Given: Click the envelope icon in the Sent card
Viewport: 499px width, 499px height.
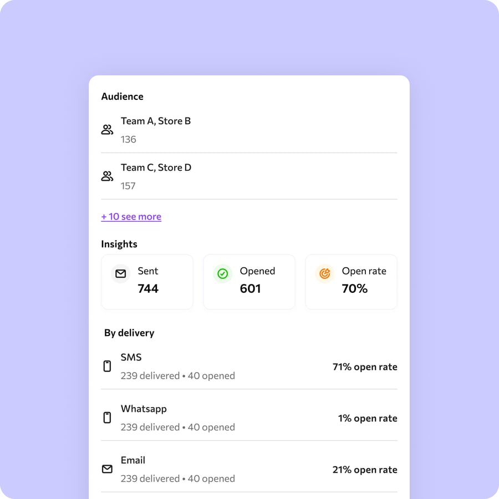Looking at the screenshot, I should (x=121, y=274).
